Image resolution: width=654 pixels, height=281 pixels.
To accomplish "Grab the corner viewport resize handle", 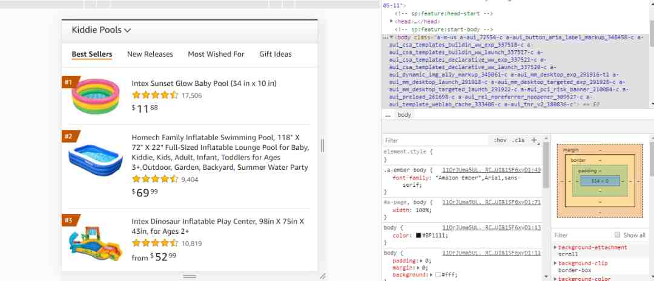I will pos(322,276).
